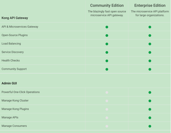The height and width of the screenshot is (133, 171).
Task: Click the Enterprise green dot for Manage Kong Cluster
Action: (150, 101)
